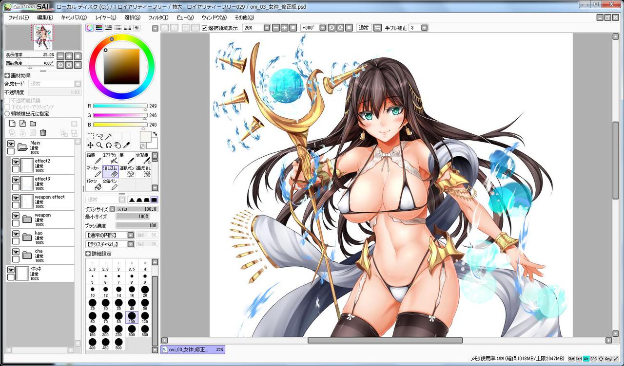The width and height of the screenshot is (624, 366).
Task: Select the 2値ペン binary pen tool
Action: (x=110, y=184)
